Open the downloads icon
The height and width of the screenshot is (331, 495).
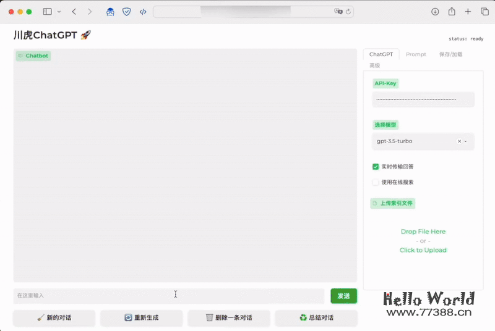tap(435, 12)
